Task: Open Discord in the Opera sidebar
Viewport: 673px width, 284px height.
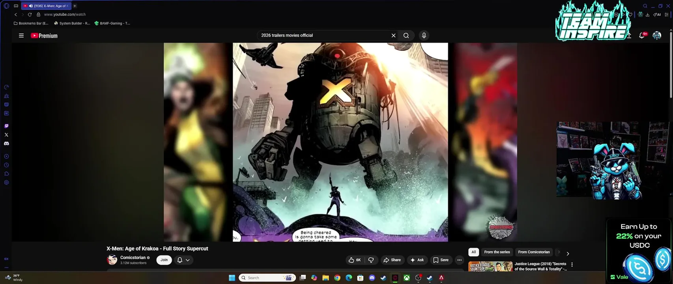Action: 6,144
